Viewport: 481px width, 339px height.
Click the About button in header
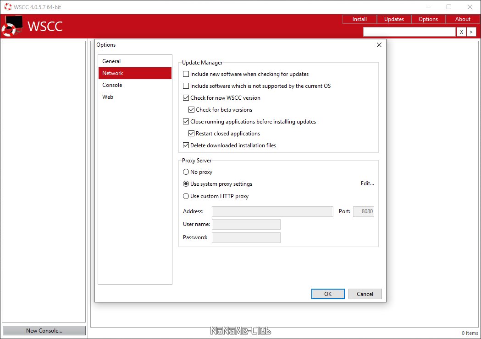[x=463, y=19]
